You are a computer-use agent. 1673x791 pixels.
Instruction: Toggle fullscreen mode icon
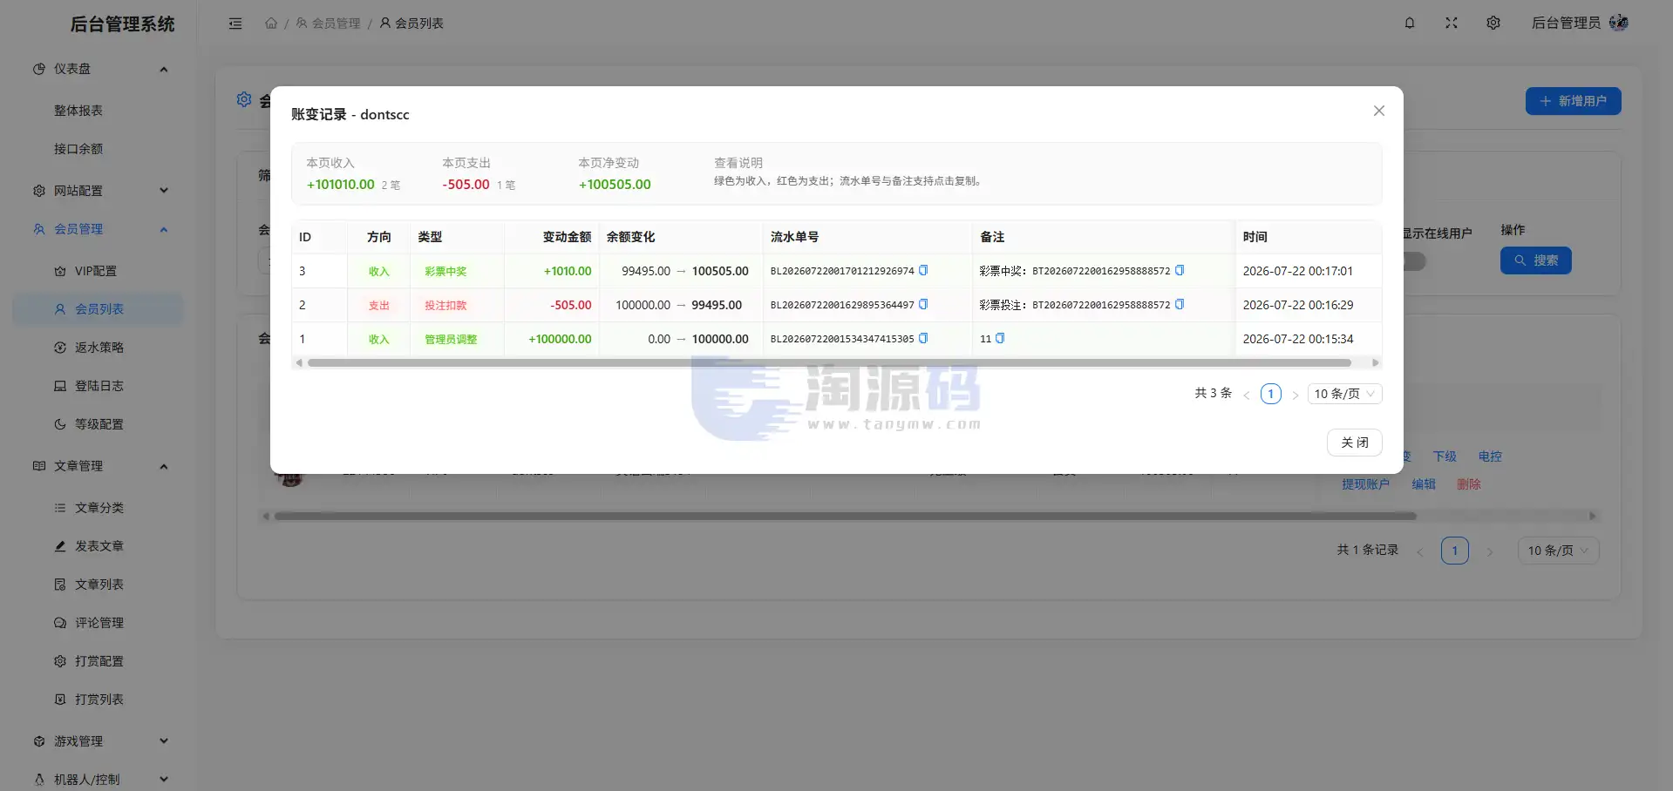pos(1452,24)
